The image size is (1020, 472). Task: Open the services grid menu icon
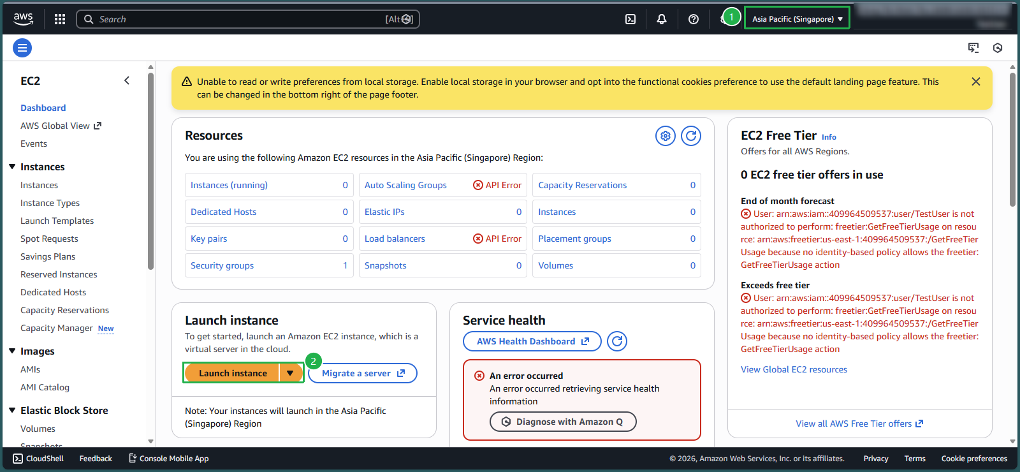coord(60,19)
